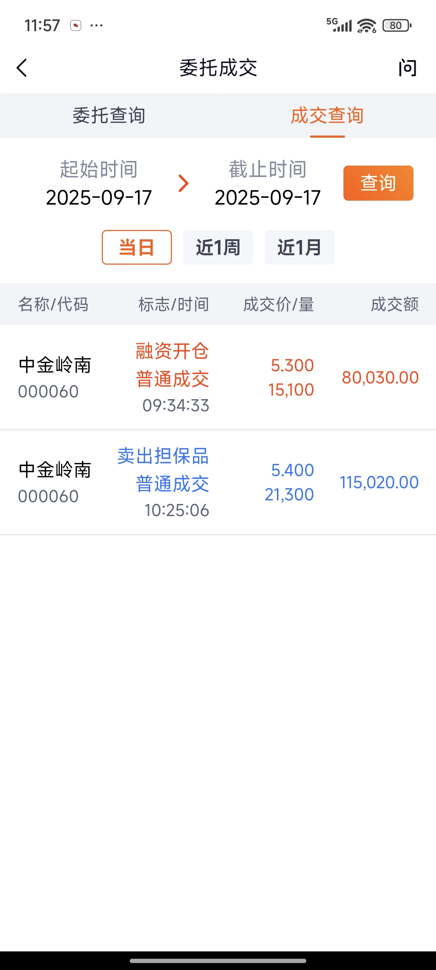
Task: Open the 起始时间 date picker
Action: [99, 183]
